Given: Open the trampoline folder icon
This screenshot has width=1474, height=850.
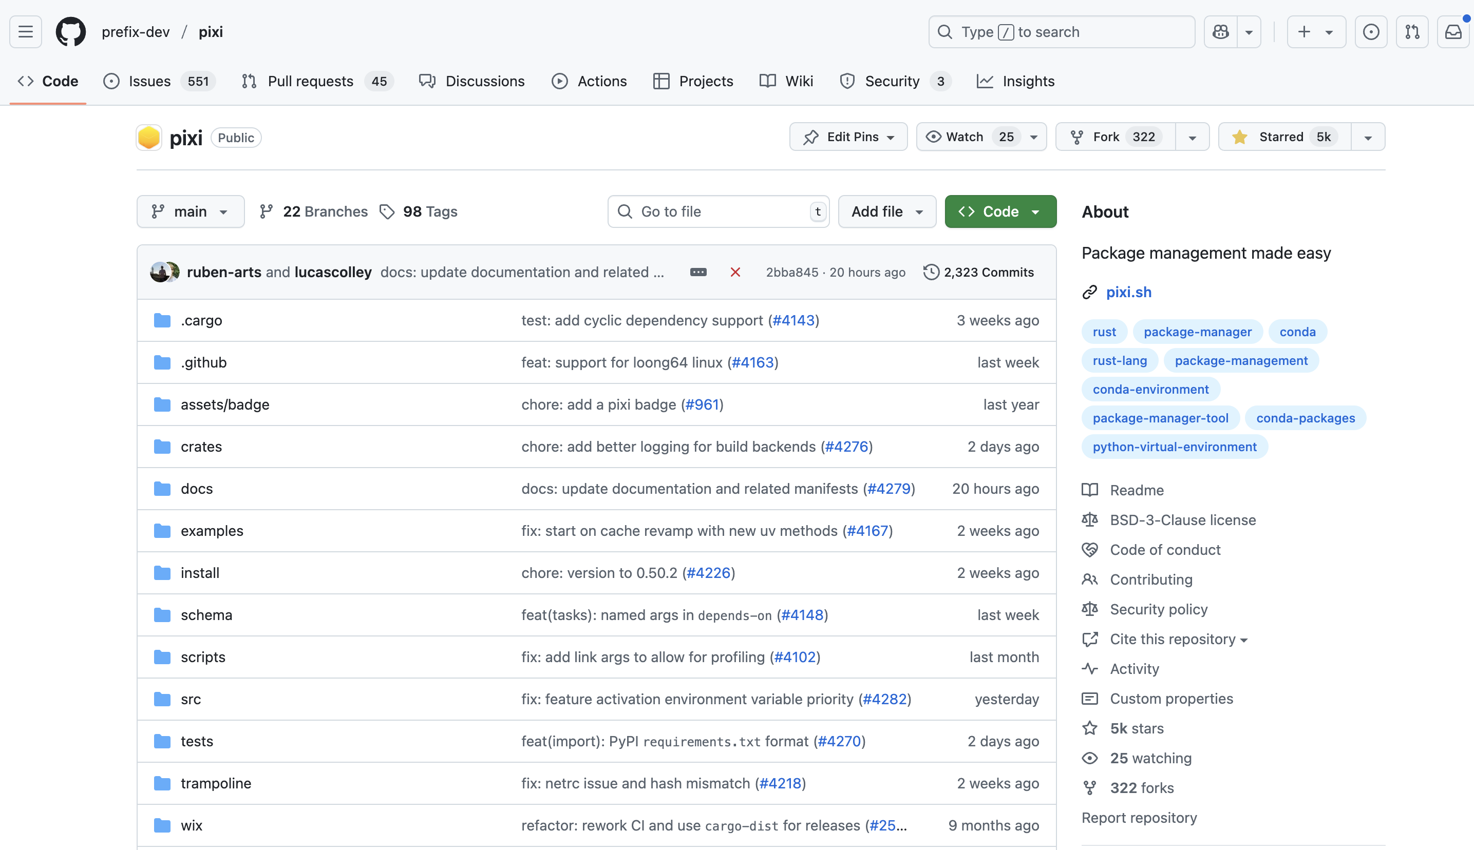Looking at the screenshot, I should 162,783.
